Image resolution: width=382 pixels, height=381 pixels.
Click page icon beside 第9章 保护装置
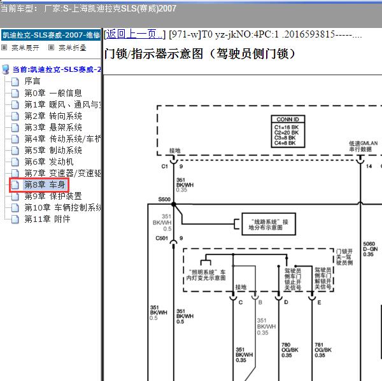tap(15, 196)
